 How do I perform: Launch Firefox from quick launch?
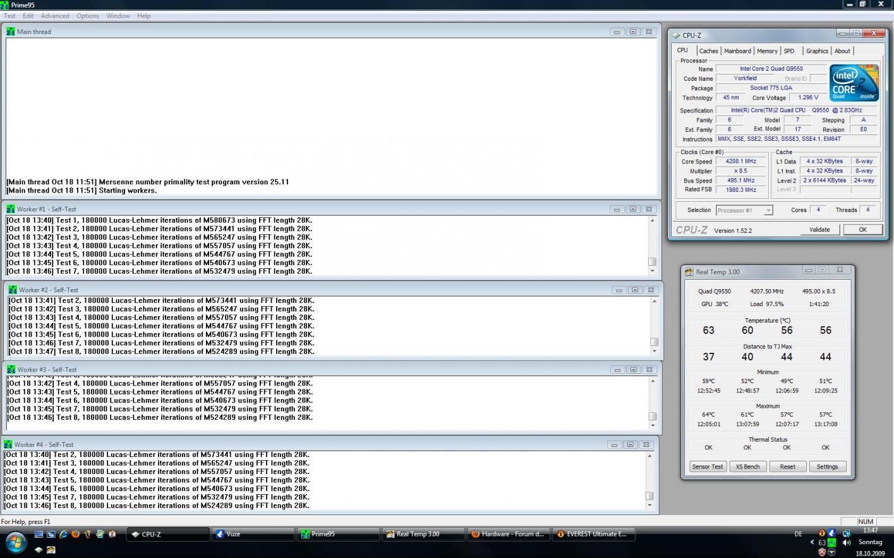(x=75, y=534)
